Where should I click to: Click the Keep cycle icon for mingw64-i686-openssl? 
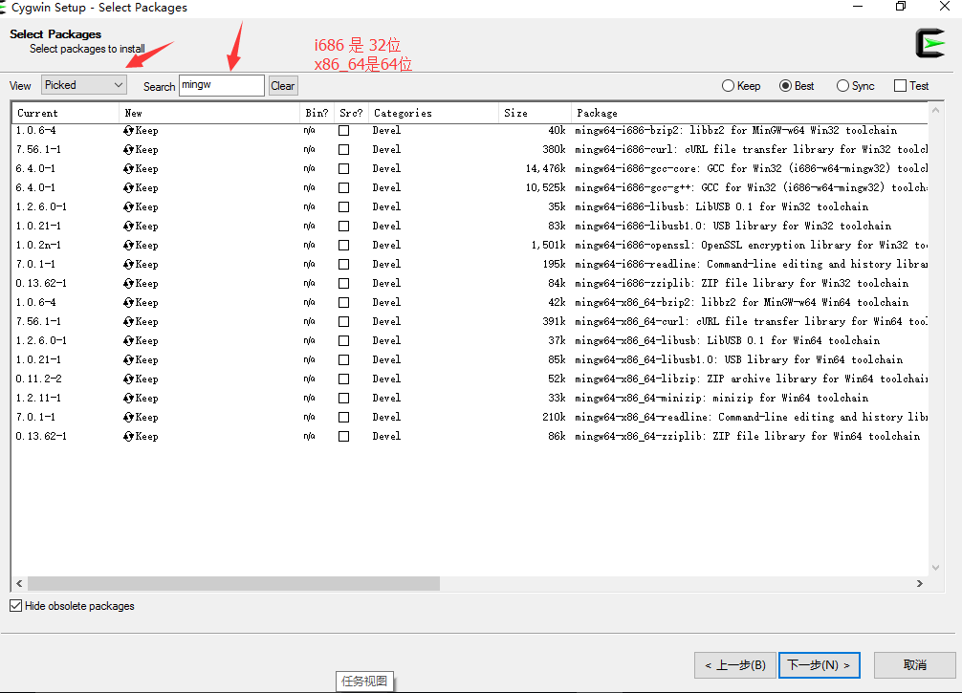pos(128,246)
